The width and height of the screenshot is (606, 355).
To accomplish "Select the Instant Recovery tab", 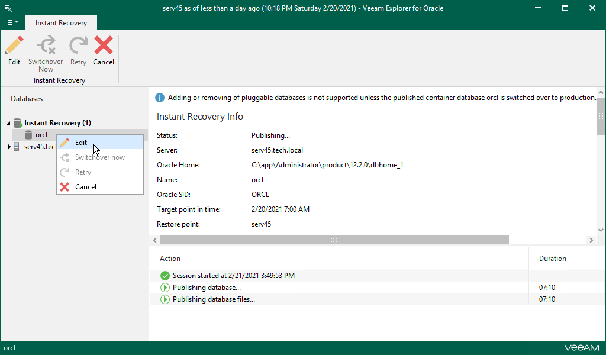I will (x=61, y=23).
